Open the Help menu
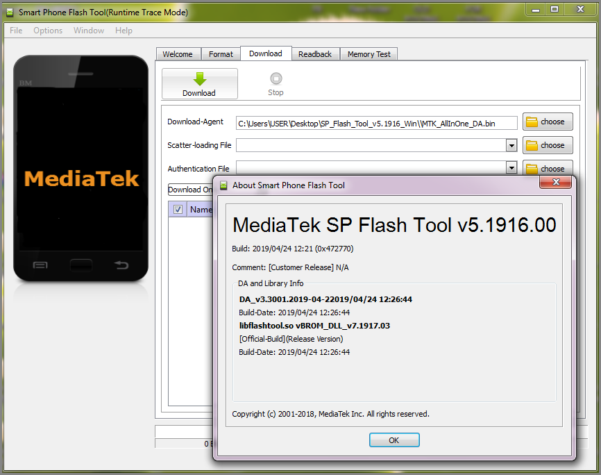Screen dimensions: 601x475 coord(124,31)
